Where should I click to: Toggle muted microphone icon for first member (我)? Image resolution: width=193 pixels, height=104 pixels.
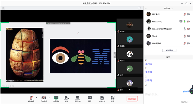coord(185,14)
